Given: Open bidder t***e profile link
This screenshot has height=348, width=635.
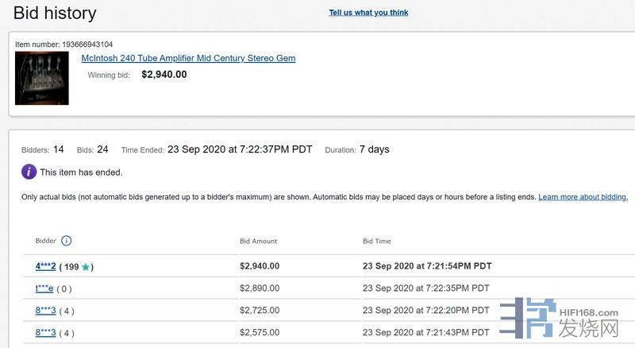Looking at the screenshot, I should point(44,288).
